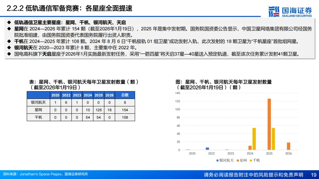
Task: Click the 银河航天 row label in table
Action: coord(38,102)
